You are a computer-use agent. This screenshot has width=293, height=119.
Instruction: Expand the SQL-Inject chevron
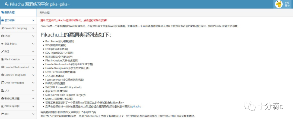[x=33, y=44]
